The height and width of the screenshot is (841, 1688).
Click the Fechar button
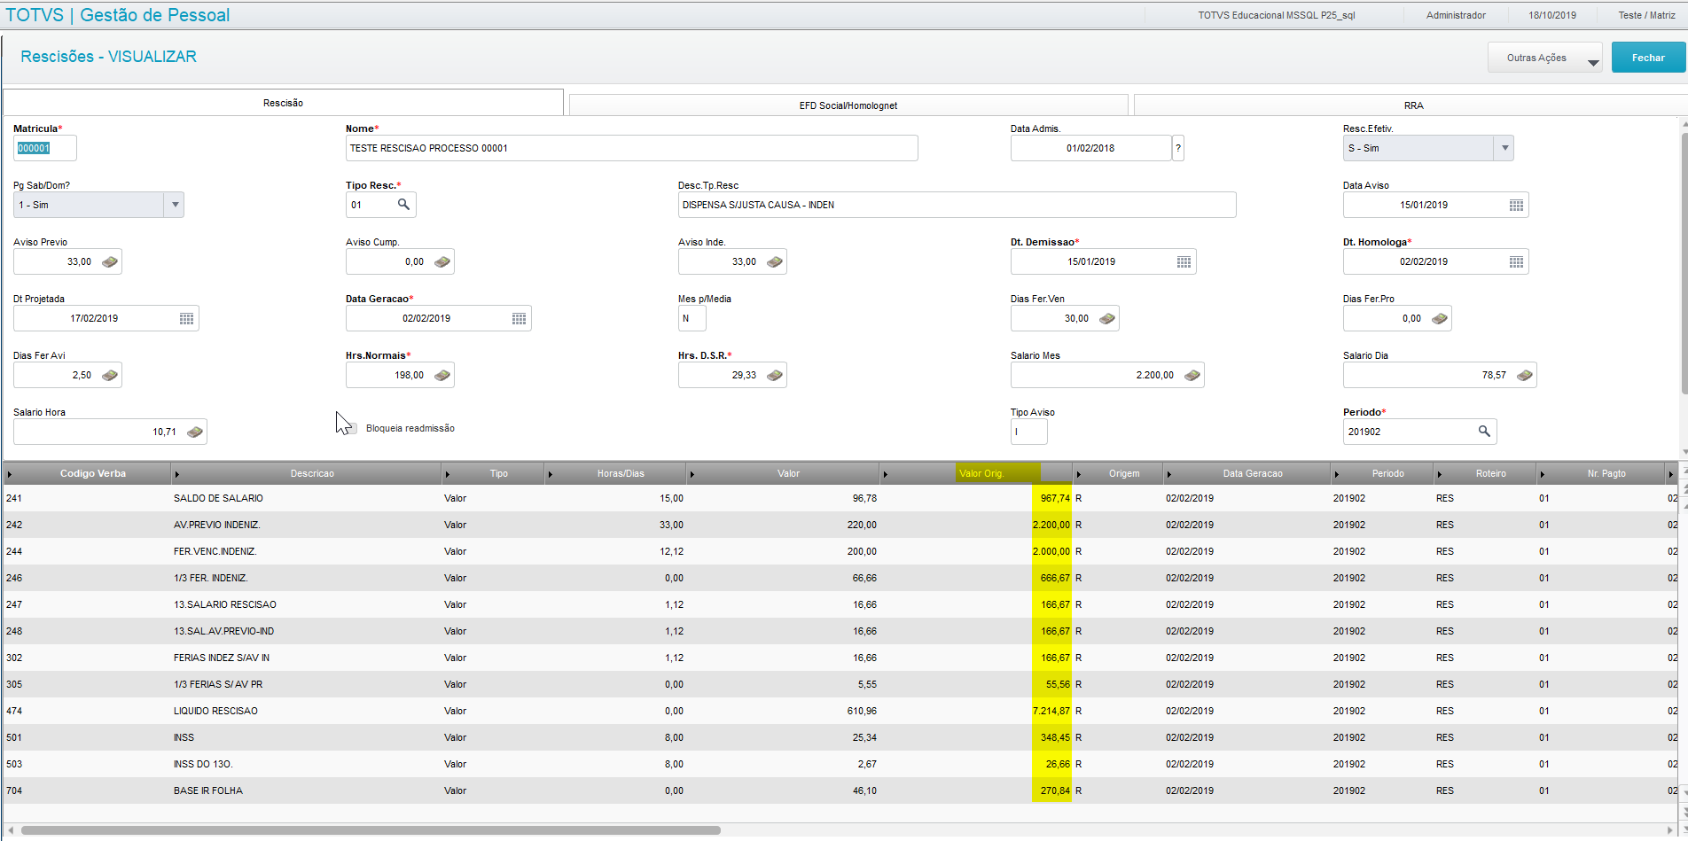click(x=1648, y=58)
